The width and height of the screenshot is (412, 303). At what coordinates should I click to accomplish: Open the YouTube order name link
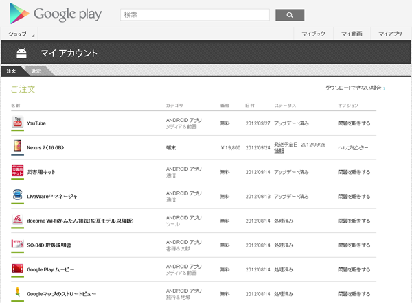pos(36,123)
